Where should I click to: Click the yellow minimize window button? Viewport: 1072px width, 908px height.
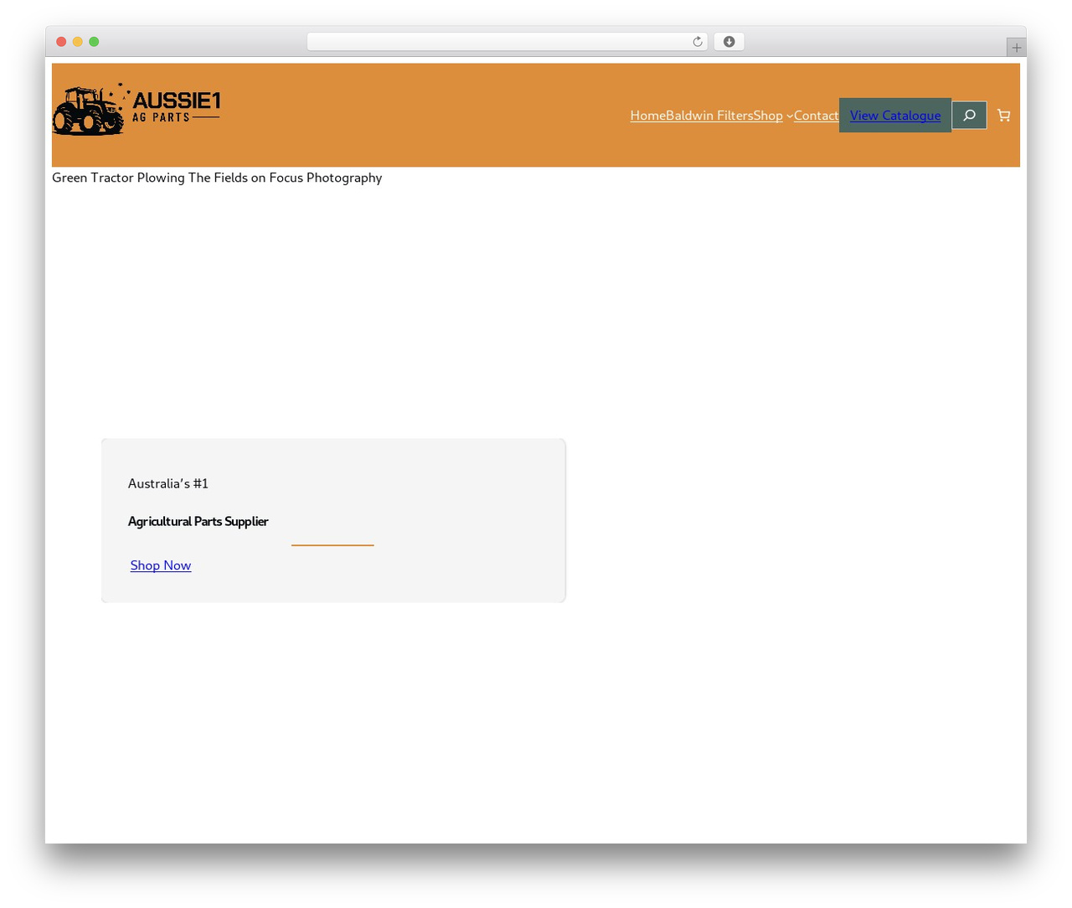(78, 42)
